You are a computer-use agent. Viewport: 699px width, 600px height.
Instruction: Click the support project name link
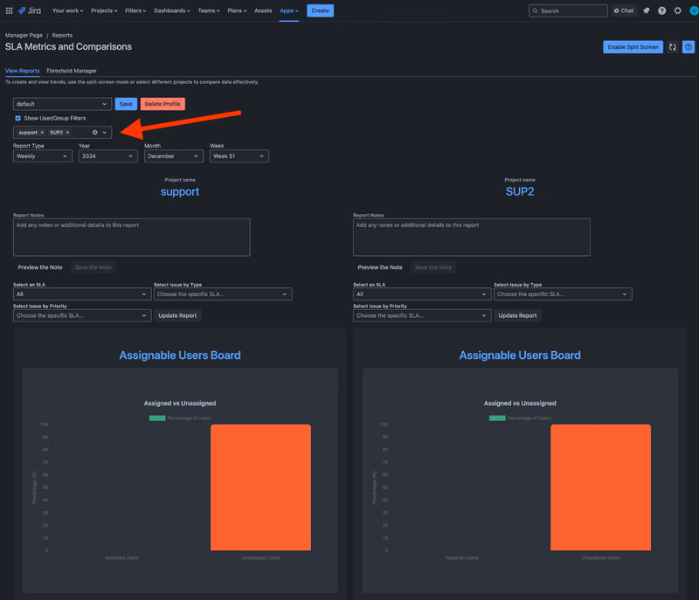(180, 191)
